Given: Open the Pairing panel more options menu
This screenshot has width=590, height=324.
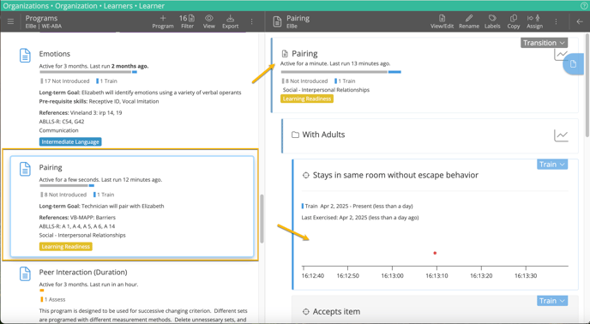Looking at the screenshot, I should point(557,21).
